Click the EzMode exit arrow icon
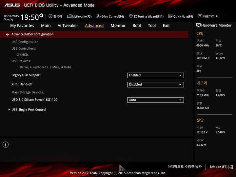 tap(230, 167)
